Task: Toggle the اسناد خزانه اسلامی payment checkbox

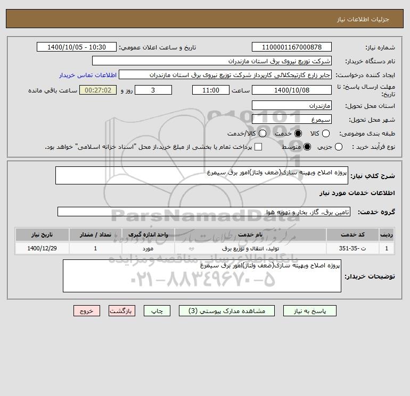Action: [x=258, y=147]
